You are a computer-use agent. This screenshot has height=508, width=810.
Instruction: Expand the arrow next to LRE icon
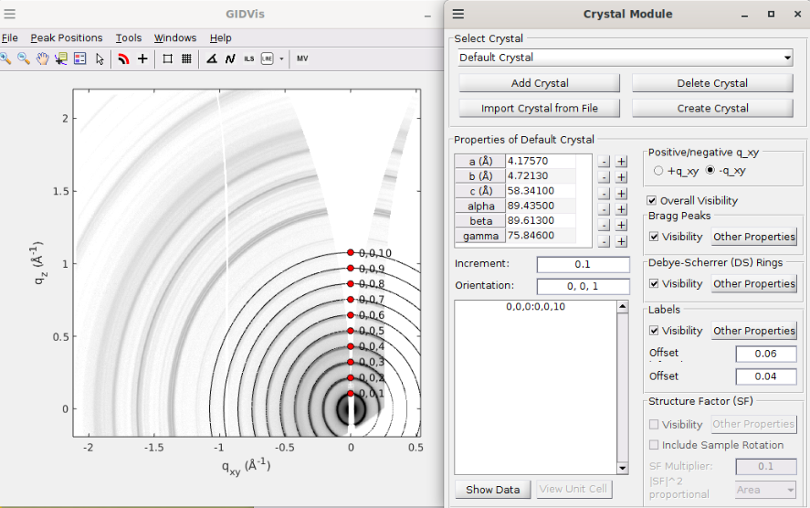[x=281, y=58]
